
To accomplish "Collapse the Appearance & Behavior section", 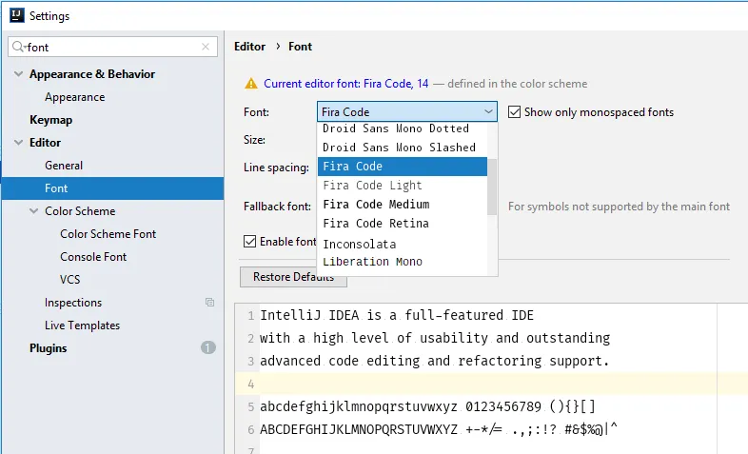I will click(19, 74).
